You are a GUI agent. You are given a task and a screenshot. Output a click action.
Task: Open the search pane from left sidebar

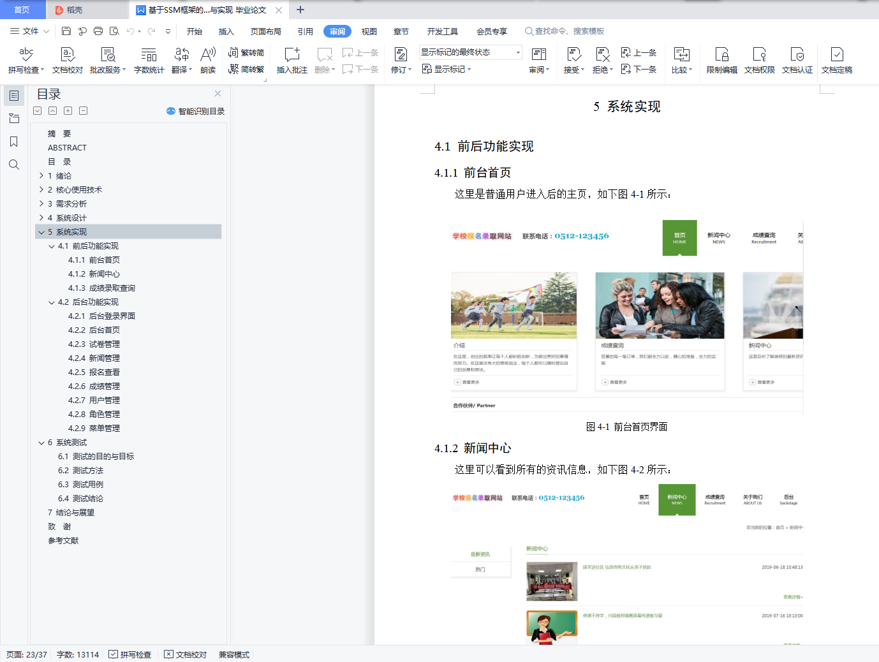click(x=14, y=165)
